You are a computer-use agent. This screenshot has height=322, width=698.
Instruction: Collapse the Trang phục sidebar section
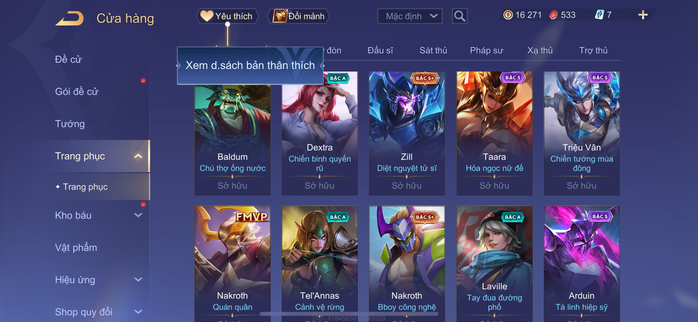138,156
